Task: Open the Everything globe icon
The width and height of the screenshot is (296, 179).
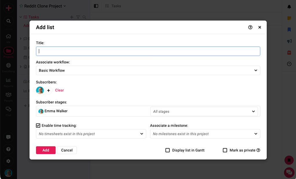Action: click(8, 65)
